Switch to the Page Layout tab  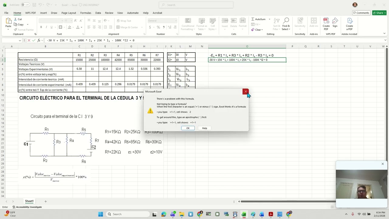[x=69, y=13]
